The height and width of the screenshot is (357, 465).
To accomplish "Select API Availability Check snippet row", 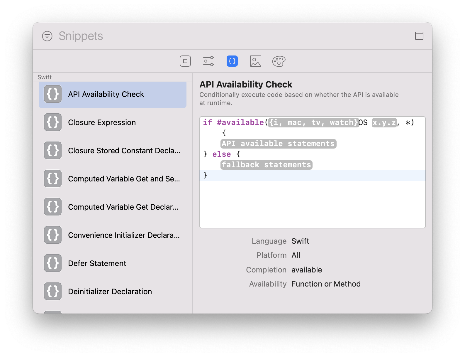I will coord(113,94).
